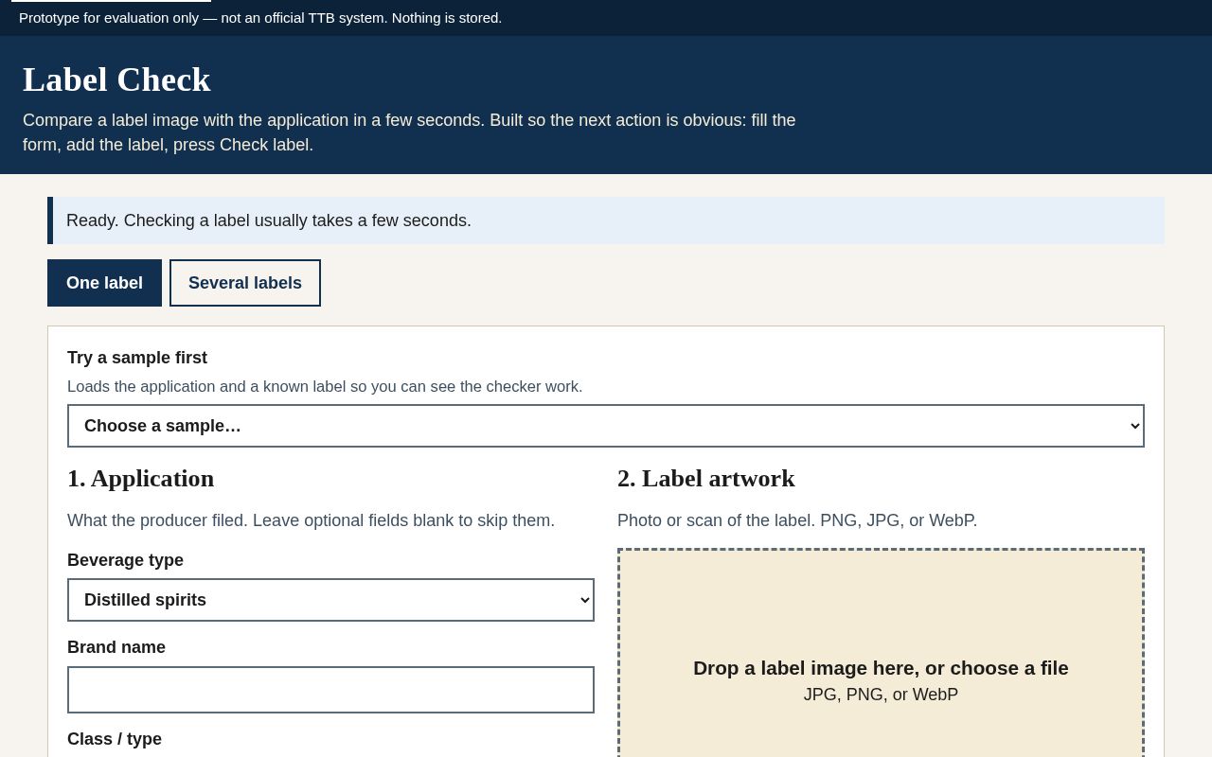Click the '1. Application' section heading

[141, 479]
